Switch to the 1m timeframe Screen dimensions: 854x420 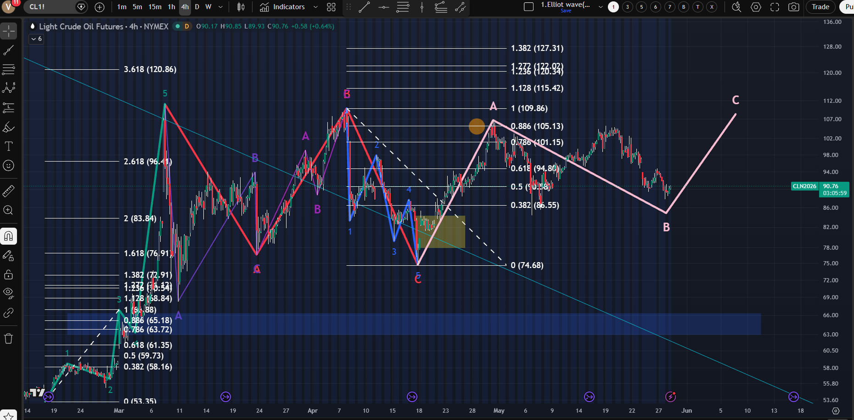coord(122,7)
